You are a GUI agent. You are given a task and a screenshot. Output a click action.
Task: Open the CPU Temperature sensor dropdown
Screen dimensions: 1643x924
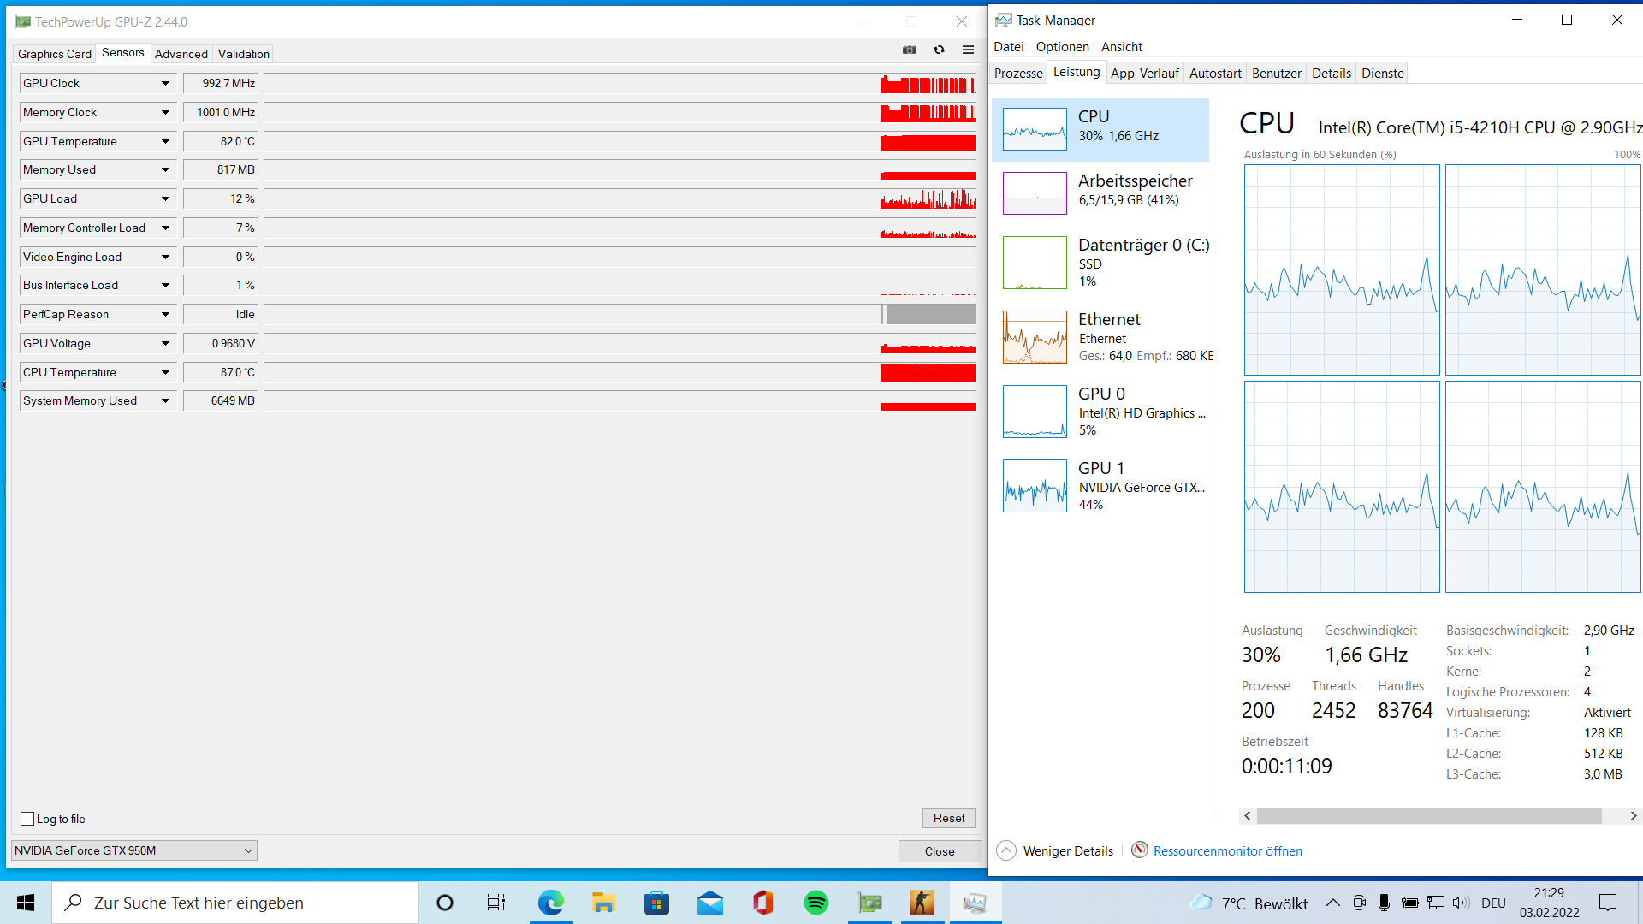165,372
